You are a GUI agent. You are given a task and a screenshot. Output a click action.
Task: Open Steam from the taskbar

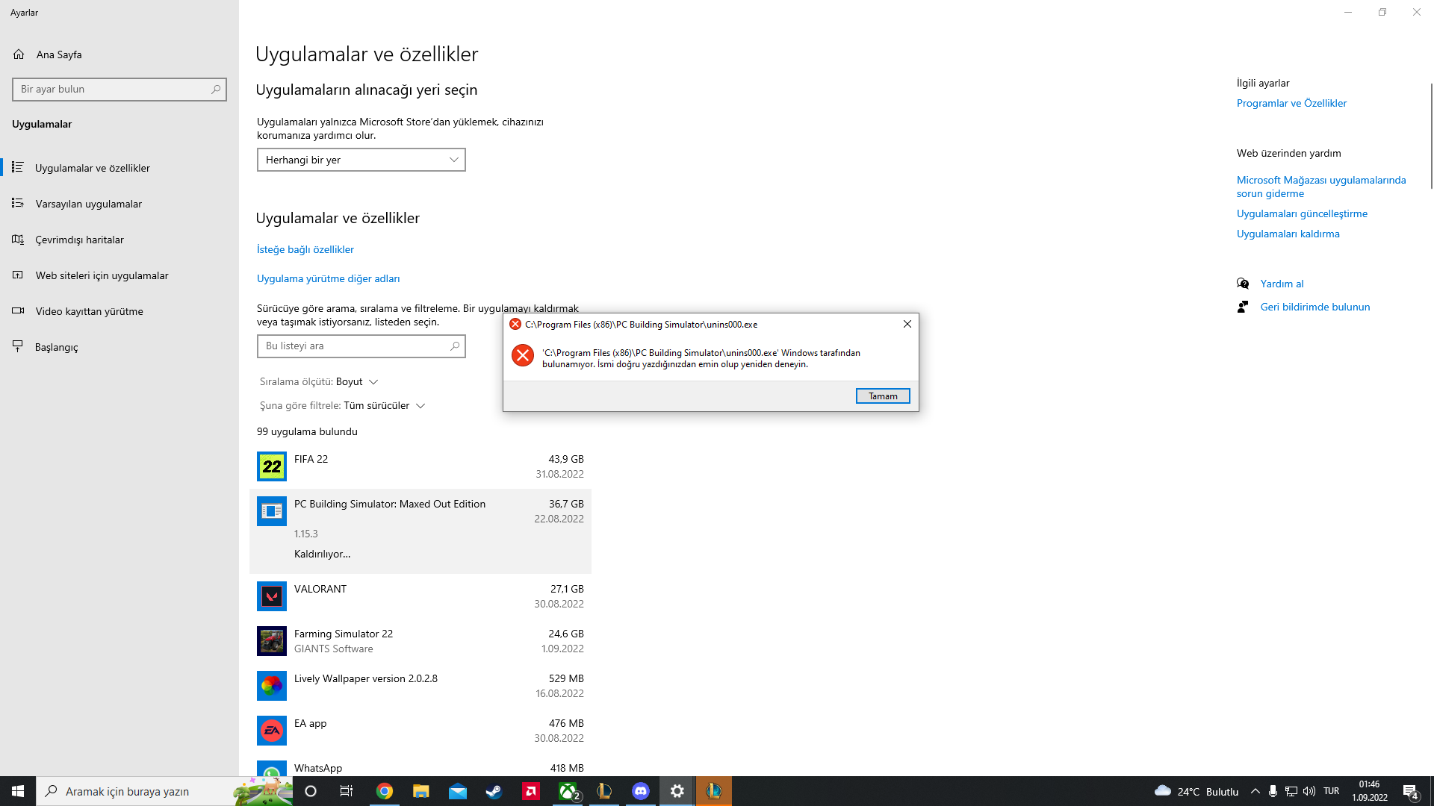[x=494, y=791]
